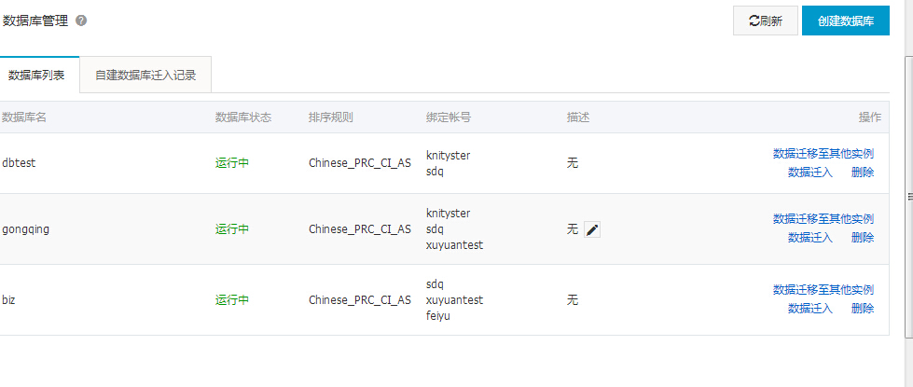Click the dbtest database name
The width and height of the screenshot is (913, 387).
click(19, 163)
